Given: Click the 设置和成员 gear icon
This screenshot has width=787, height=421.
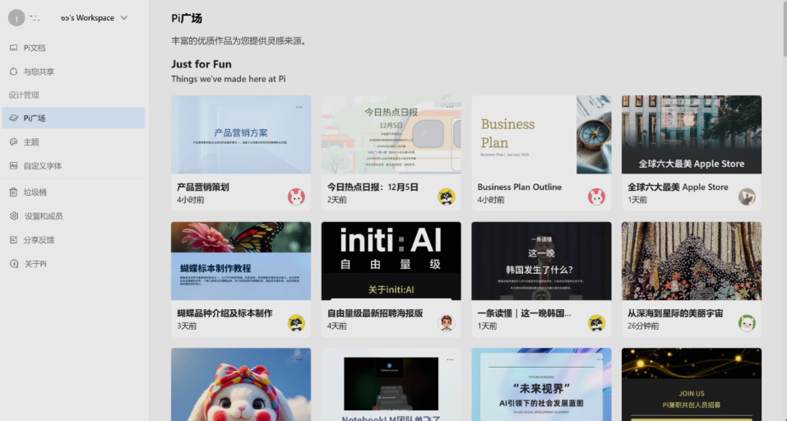Looking at the screenshot, I should tap(13, 215).
